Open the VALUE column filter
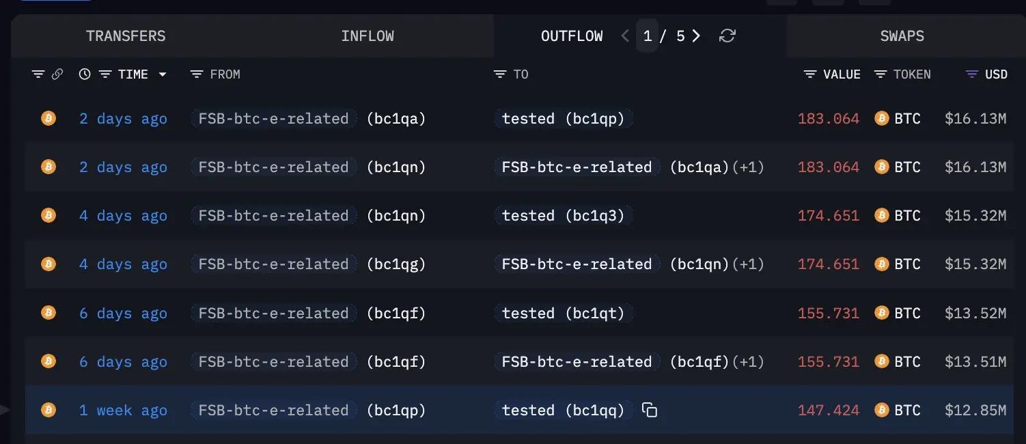The image size is (1026, 444). (x=811, y=74)
